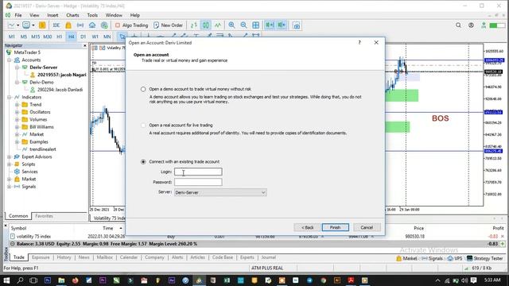
Task: Expand the Scripts node
Action: click(10, 164)
